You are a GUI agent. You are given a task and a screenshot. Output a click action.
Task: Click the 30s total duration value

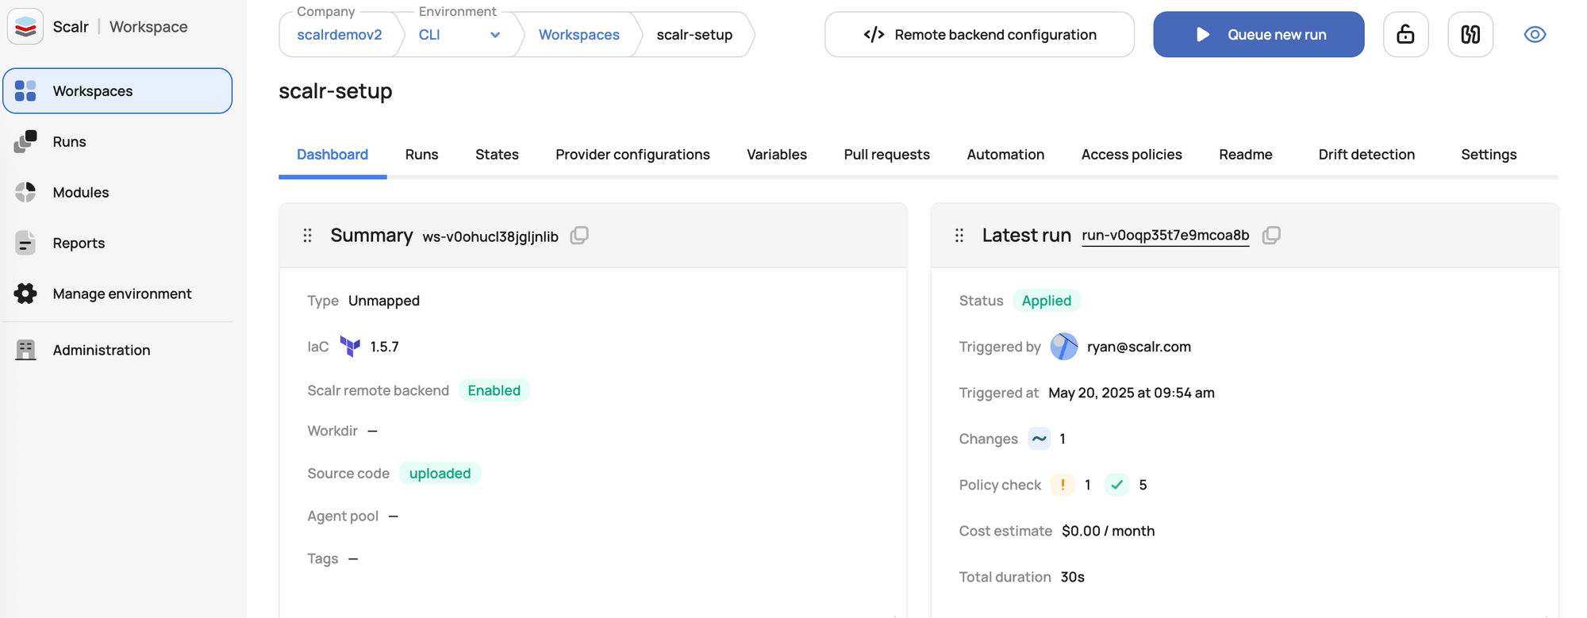click(1073, 577)
